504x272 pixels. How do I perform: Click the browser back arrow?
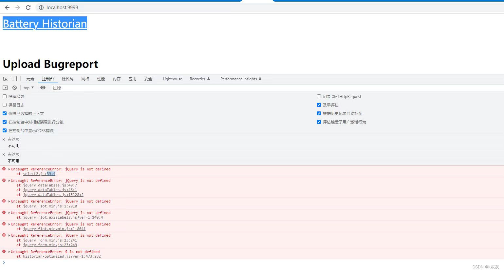[7, 7]
